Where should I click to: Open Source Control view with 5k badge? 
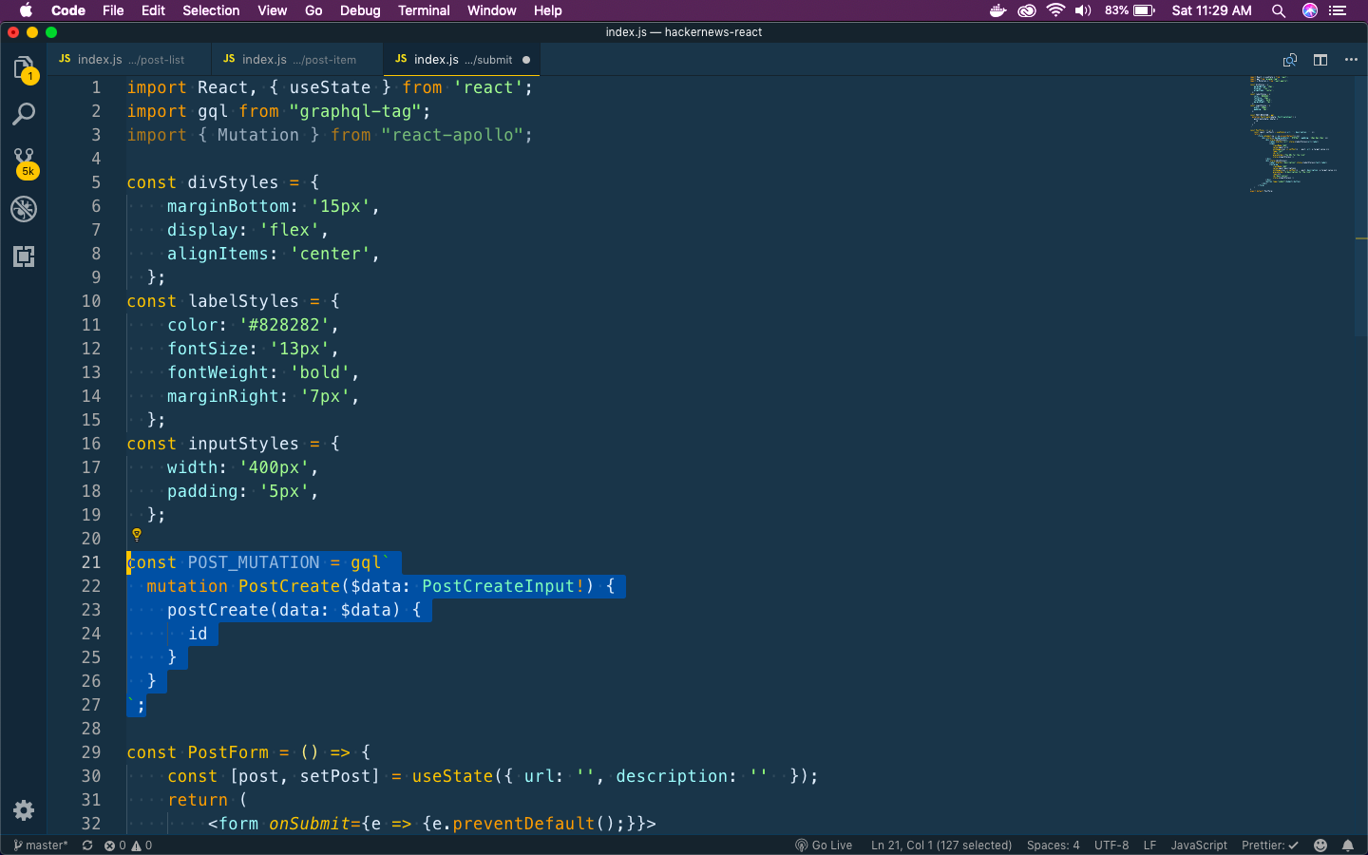click(x=24, y=161)
